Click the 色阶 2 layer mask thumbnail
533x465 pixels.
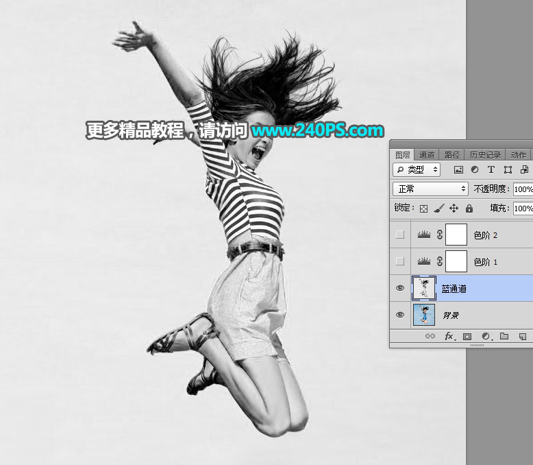pos(456,235)
